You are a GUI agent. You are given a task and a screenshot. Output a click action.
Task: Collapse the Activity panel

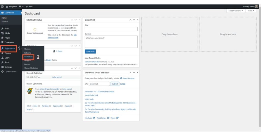pyautogui.click(x=79, y=68)
